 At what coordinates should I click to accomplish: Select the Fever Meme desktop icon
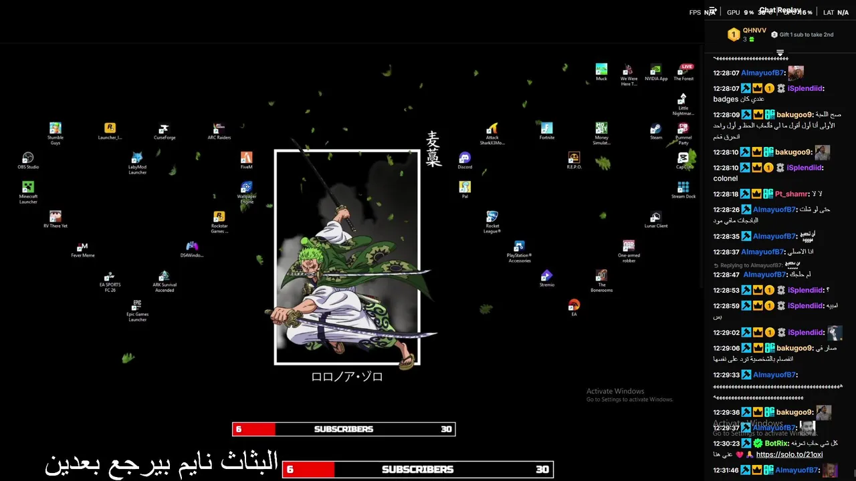(x=83, y=249)
